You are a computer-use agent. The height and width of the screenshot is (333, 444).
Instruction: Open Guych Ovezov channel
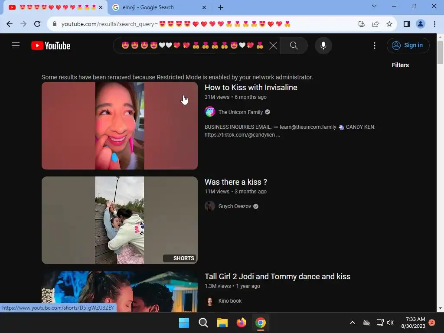235,206
